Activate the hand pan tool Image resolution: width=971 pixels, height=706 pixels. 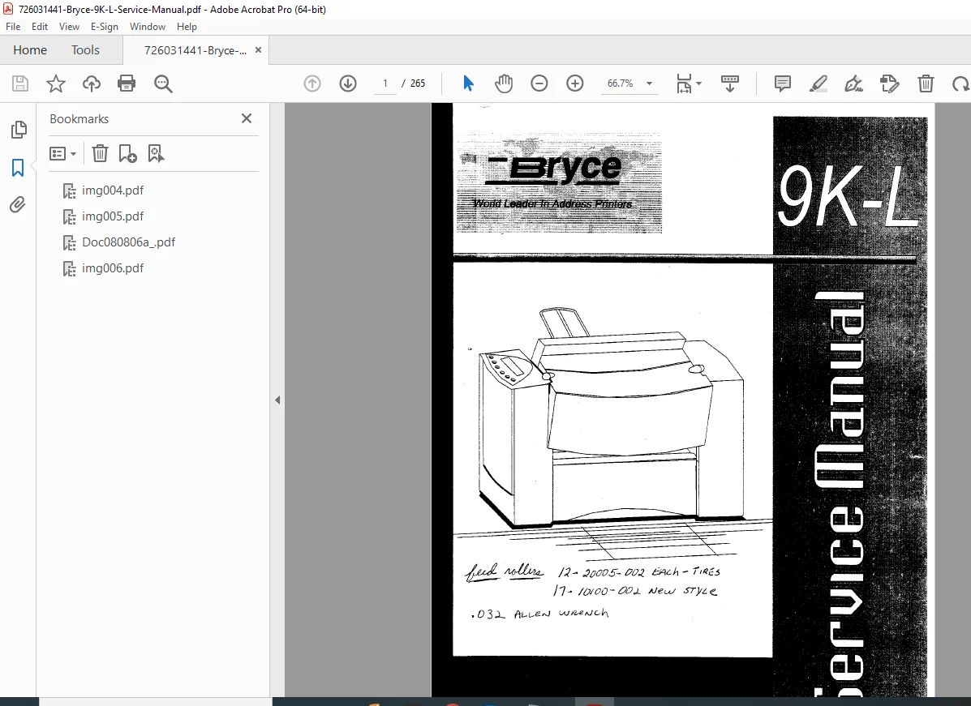504,83
